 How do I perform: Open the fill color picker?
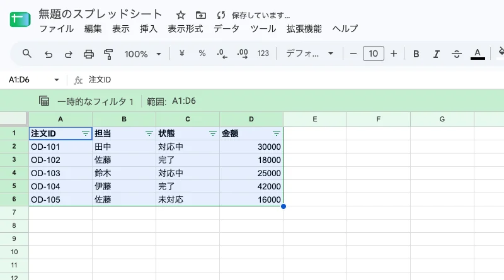point(500,53)
